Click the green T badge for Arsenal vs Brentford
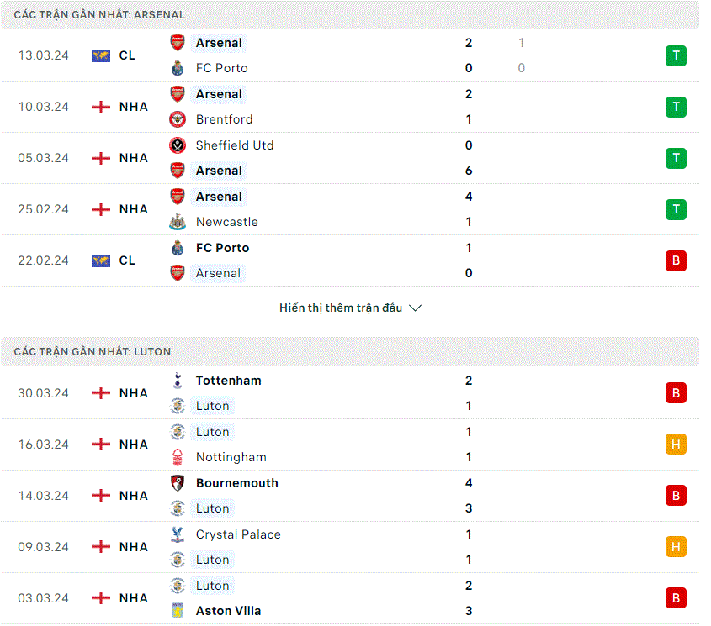This screenshot has height=626, width=711. 676,107
